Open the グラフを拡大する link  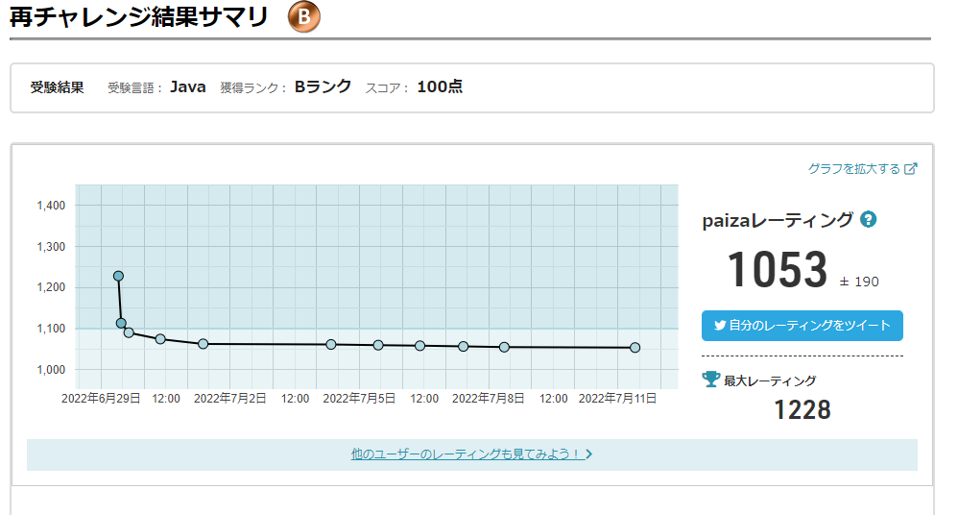pos(853,169)
